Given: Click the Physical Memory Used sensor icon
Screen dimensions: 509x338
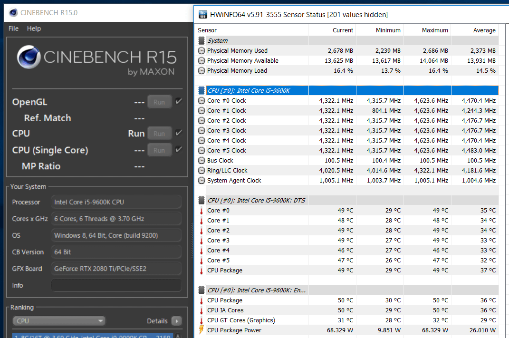Looking at the screenshot, I should click(x=202, y=51).
